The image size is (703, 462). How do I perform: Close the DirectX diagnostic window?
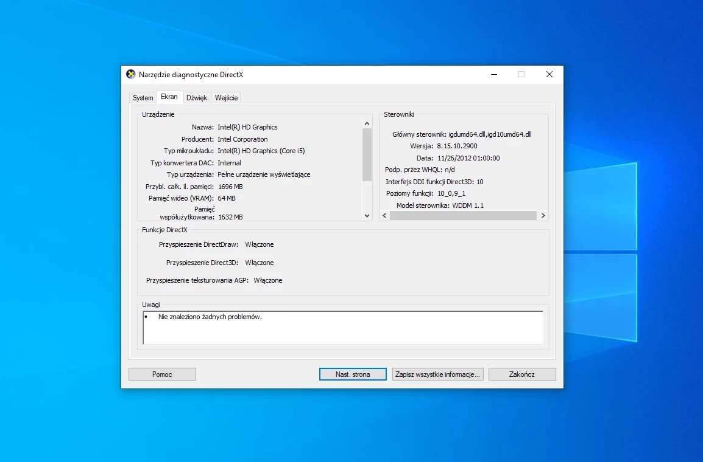[x=549, y=74]
